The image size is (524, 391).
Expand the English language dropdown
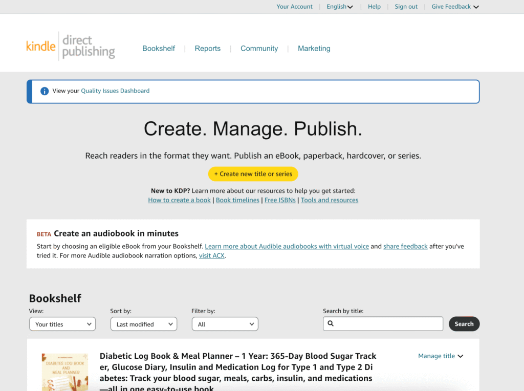340,7
